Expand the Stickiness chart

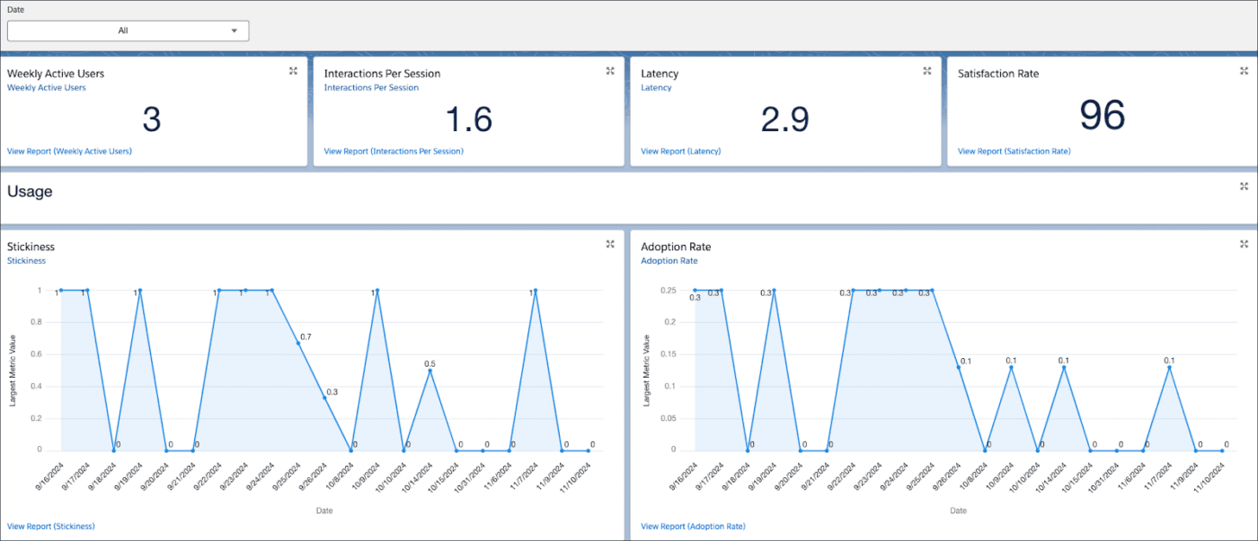(610, 244)
